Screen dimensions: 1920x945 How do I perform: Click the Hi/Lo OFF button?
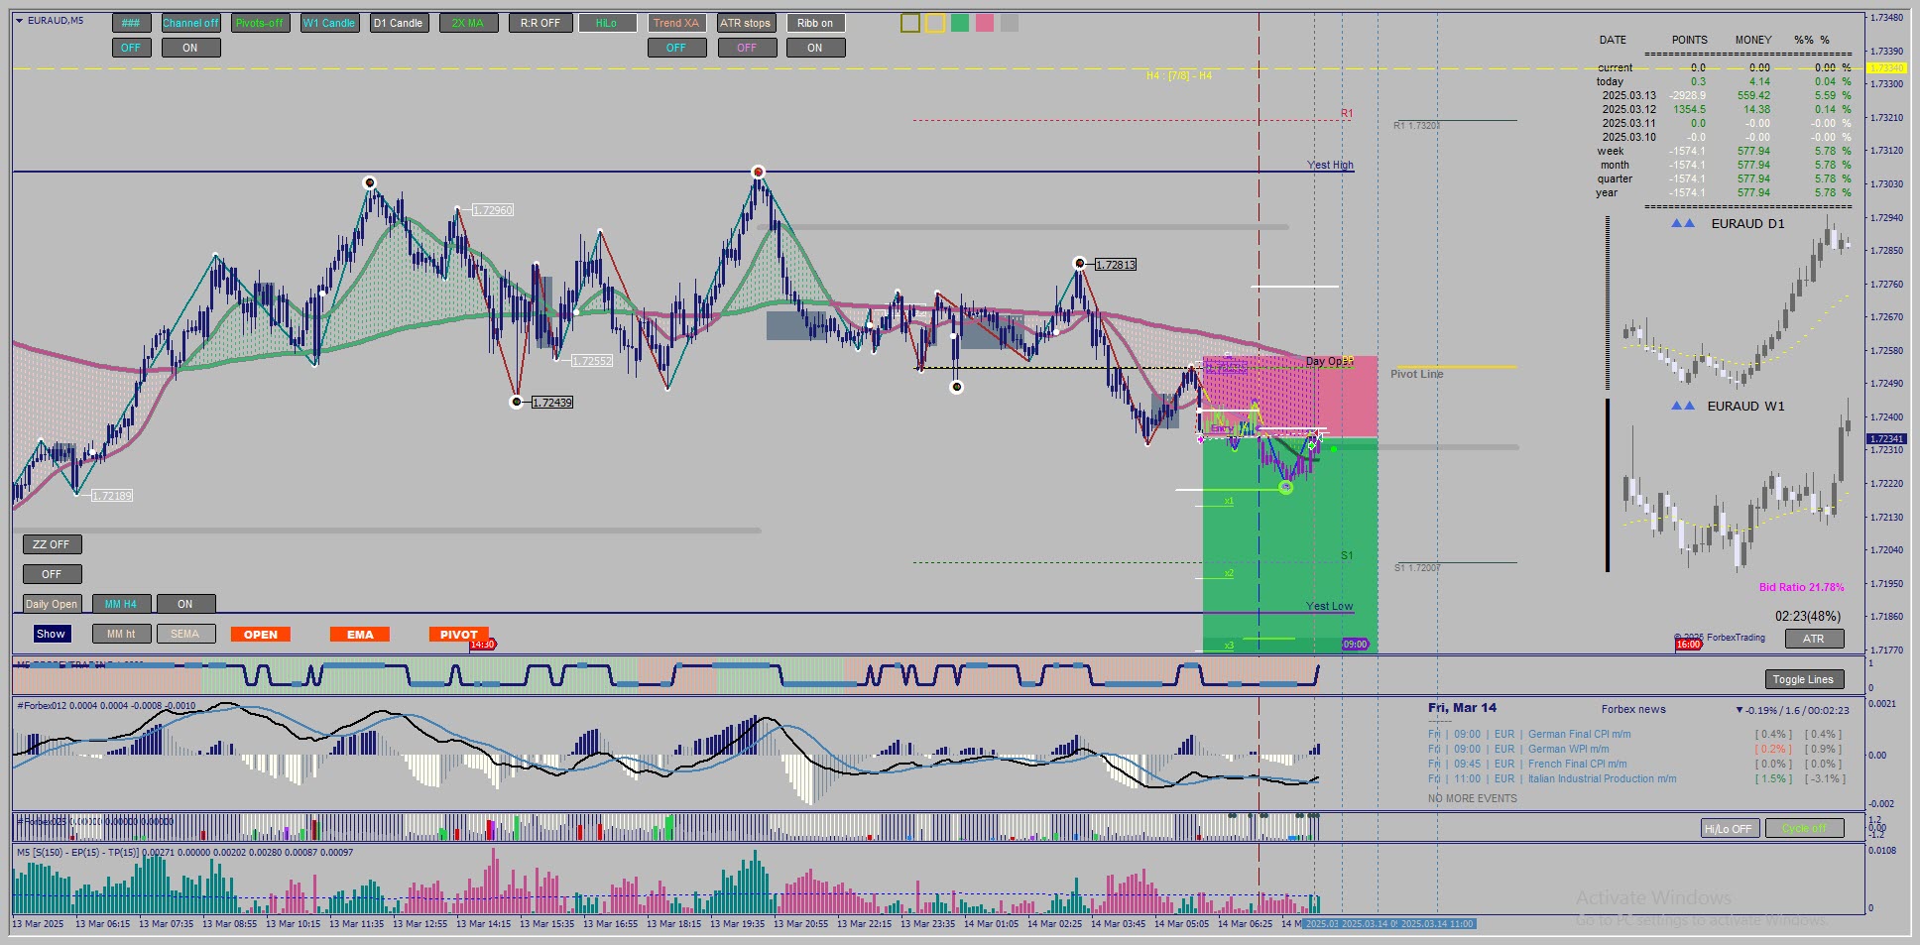[1729, 829]
